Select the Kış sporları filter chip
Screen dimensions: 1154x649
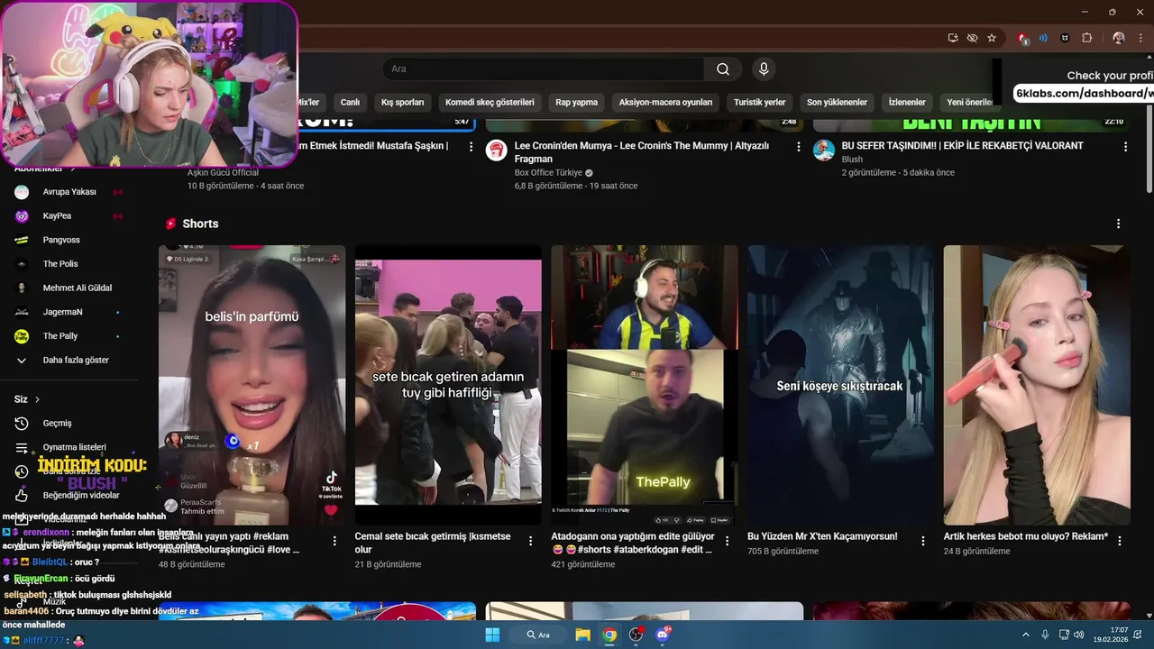coord(402,102)
